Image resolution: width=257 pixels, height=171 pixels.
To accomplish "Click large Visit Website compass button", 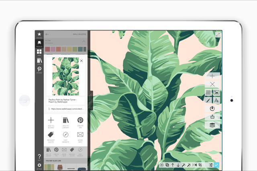I will point(65,137).
